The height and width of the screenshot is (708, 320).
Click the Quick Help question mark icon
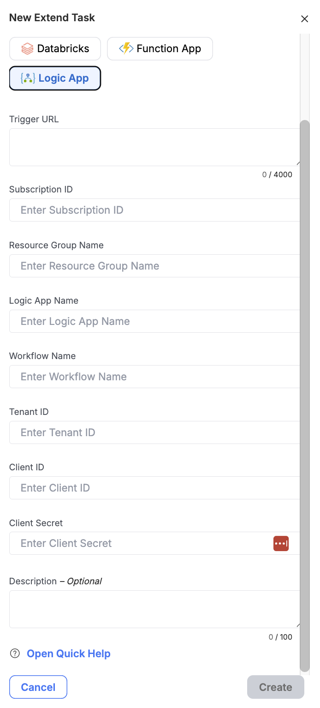pyautogui.click(x=15, y=654)
